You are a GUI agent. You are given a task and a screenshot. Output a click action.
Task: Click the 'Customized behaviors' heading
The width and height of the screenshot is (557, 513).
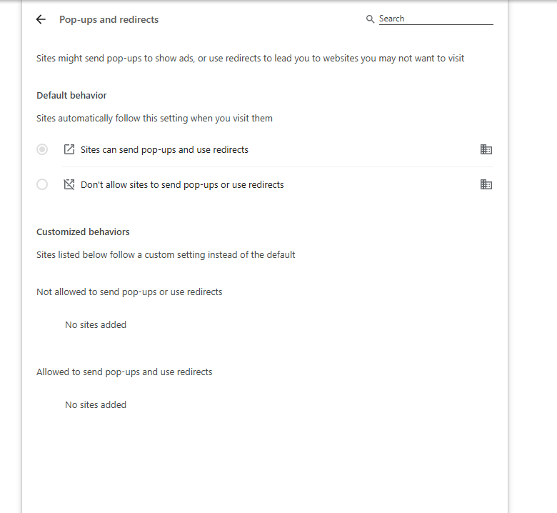(x=83, y=231)
